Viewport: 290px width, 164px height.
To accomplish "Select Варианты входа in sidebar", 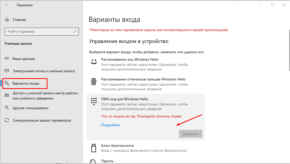I will point(26,83).
